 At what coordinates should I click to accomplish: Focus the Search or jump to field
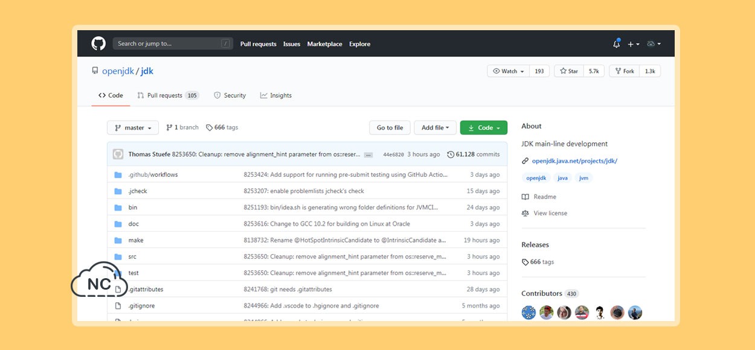point(173,43)
